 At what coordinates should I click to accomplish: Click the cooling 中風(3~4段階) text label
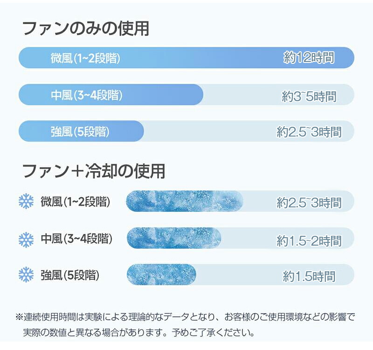tap(76, 239)
